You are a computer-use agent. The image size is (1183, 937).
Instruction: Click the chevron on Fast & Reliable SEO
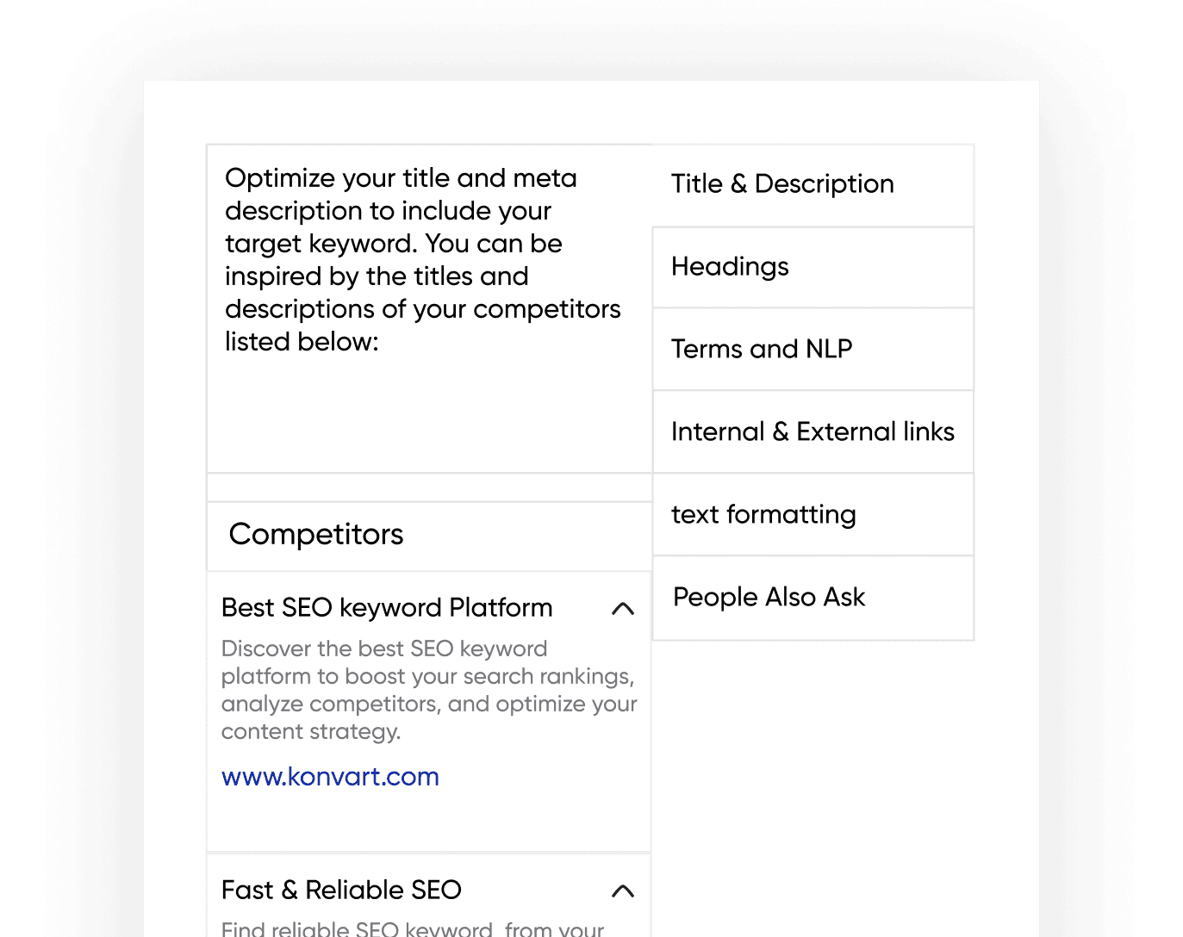pos(623,890)
